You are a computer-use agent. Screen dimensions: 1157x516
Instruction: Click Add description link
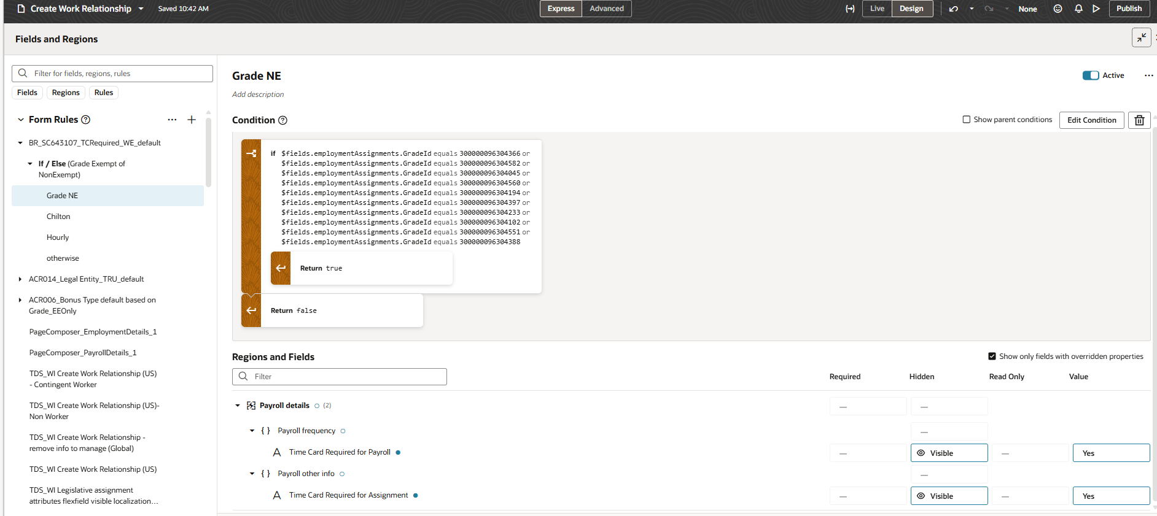click(258, 94)
